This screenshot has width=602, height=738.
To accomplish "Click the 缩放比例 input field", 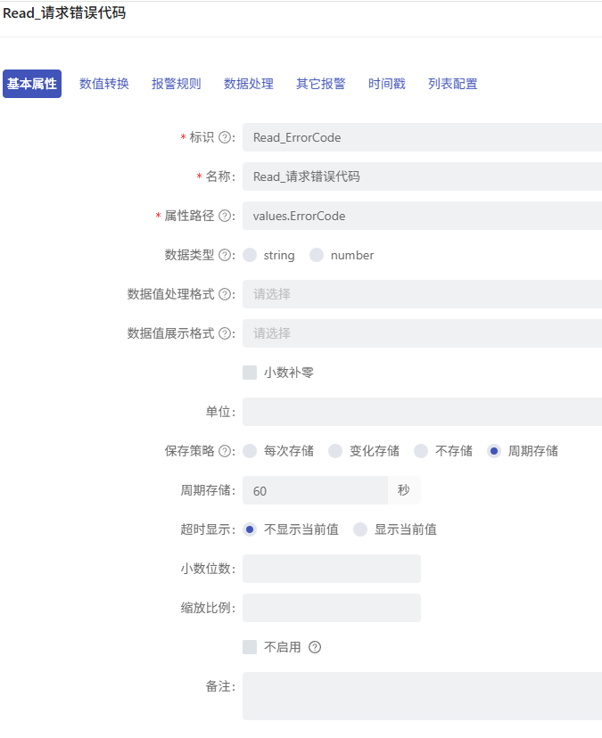I will pos(332,608).
